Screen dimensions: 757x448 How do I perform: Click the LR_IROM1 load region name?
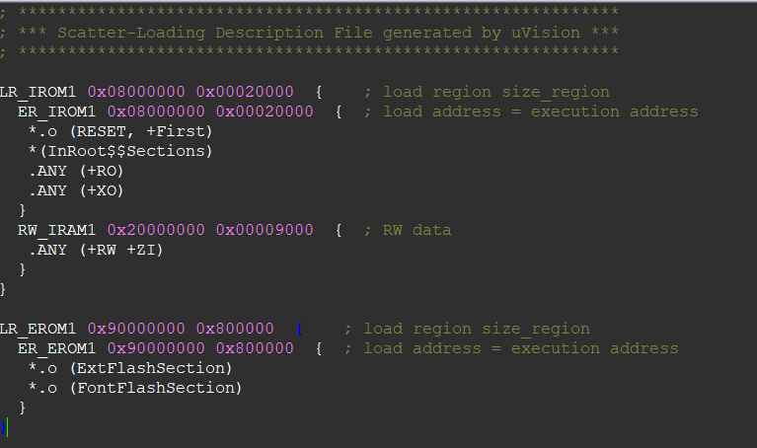(x=38, y=92)
